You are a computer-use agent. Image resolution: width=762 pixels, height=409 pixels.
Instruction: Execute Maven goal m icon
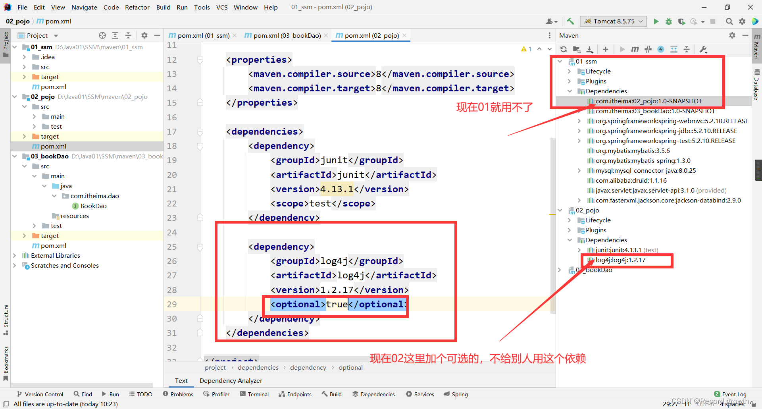[635, 49]
